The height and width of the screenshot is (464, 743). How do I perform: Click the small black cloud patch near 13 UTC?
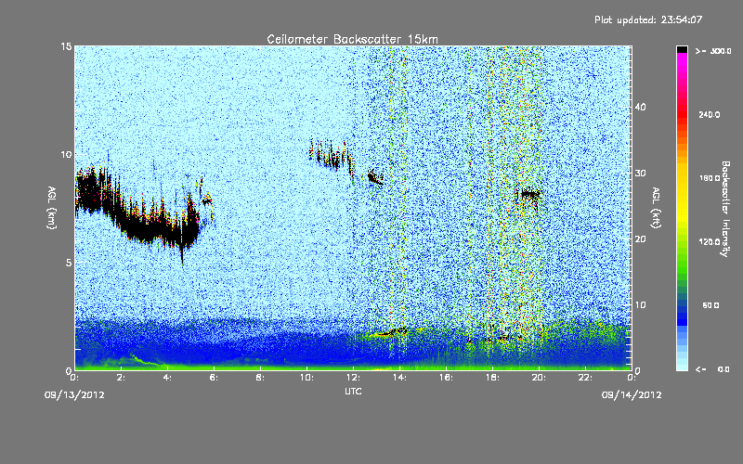pos(375,177)
